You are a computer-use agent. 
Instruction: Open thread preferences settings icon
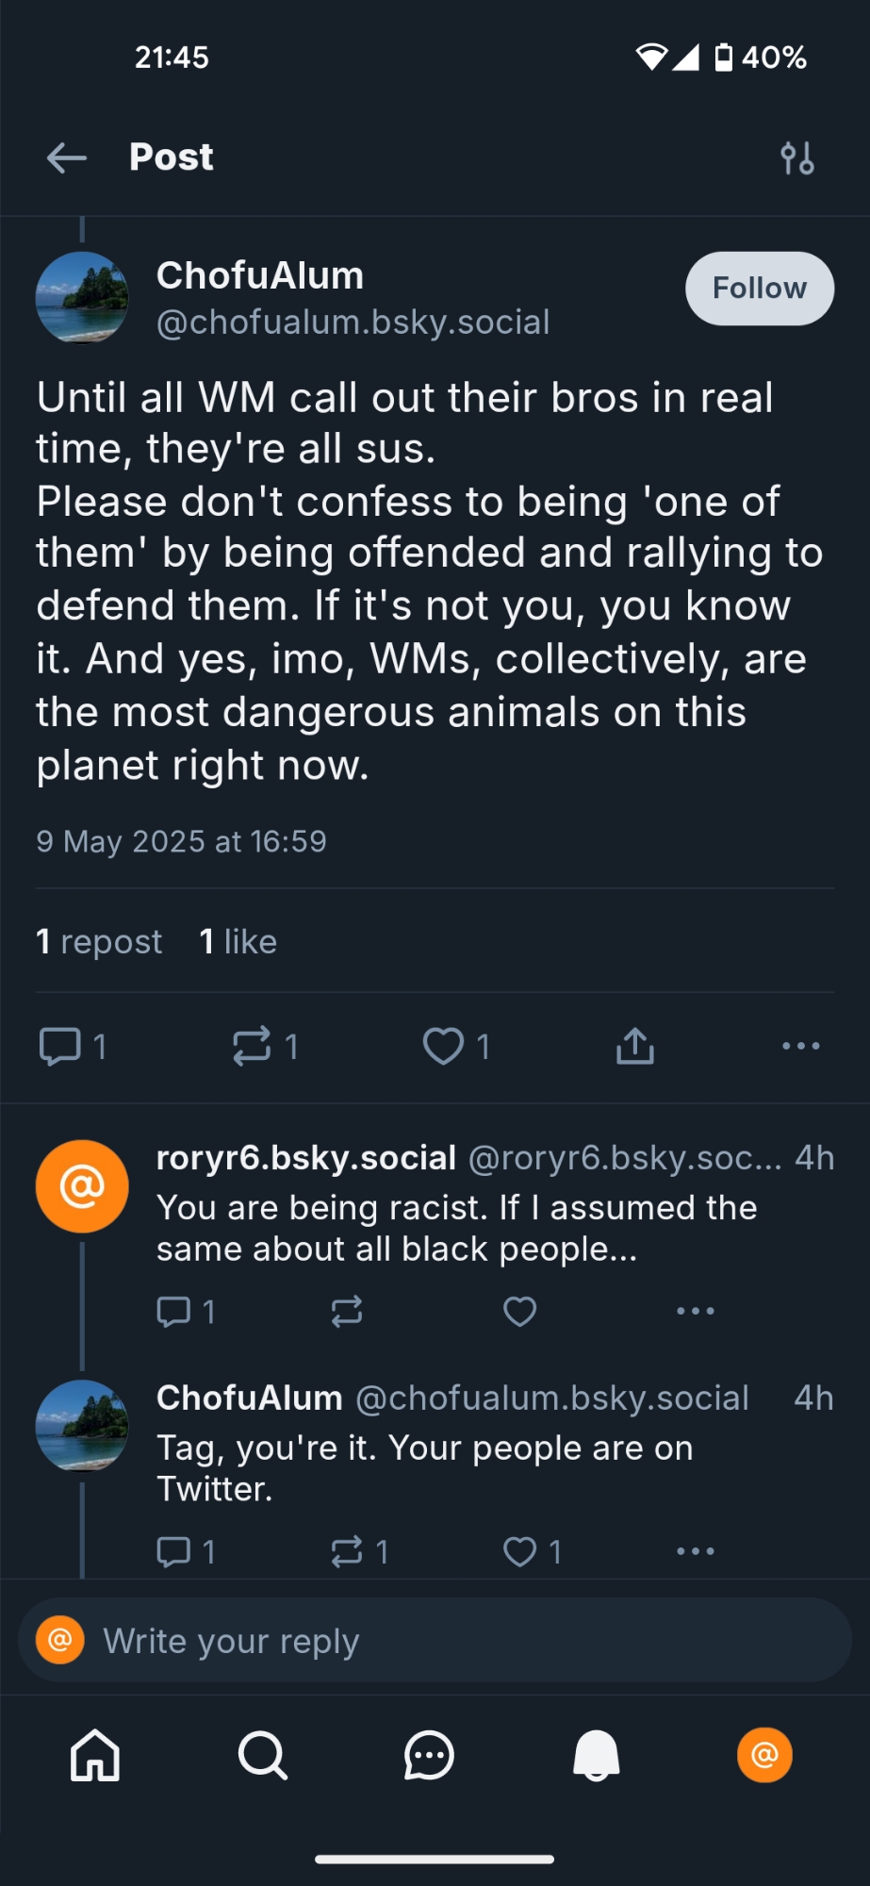coord(797,158)
